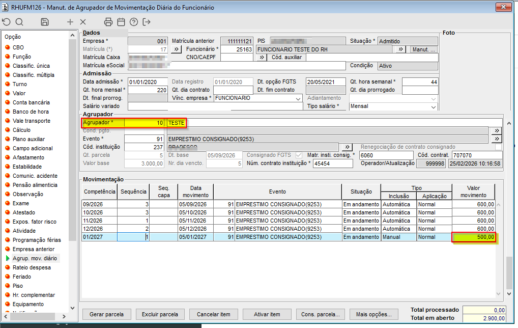Click the Gerar parcela button
Image resolution: width=518 pixels, height=328 pixels.
106,314
